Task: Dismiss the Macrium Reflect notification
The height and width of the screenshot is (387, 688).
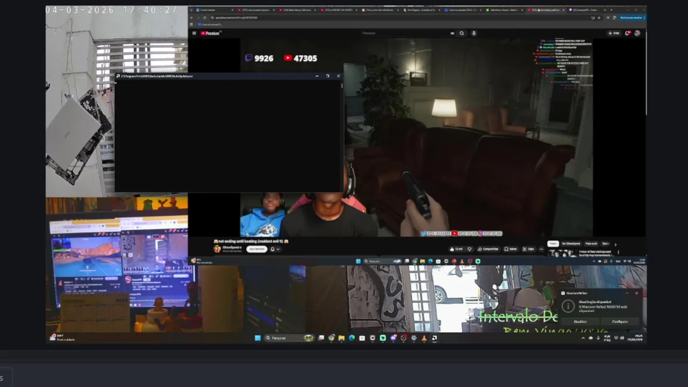Action: tap(636, 293)
